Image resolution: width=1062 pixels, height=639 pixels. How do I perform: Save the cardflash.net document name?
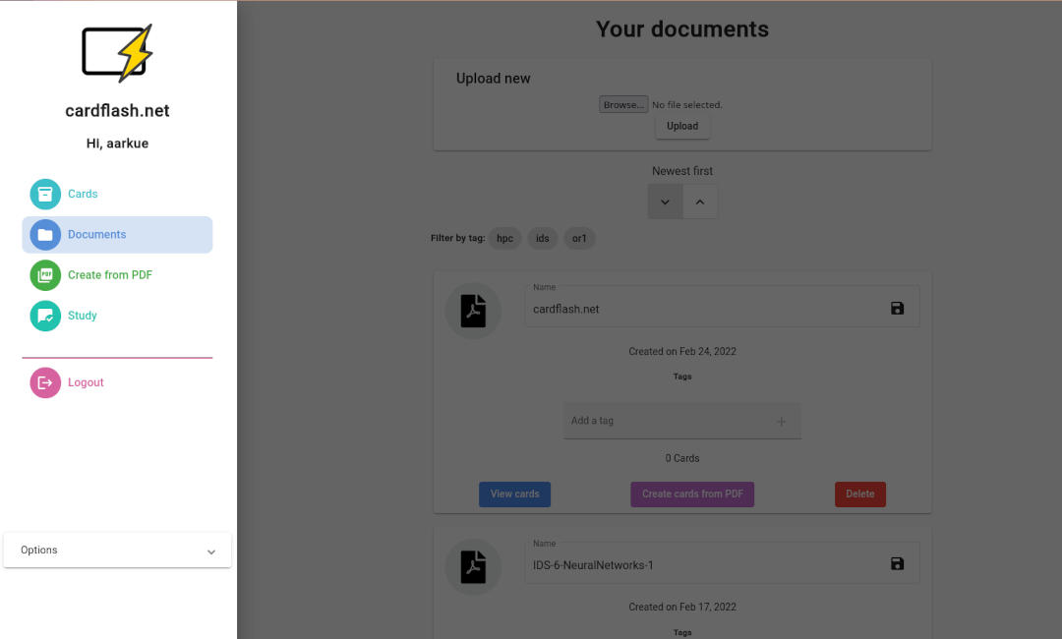pyautogui.click(x=896, y=307)
